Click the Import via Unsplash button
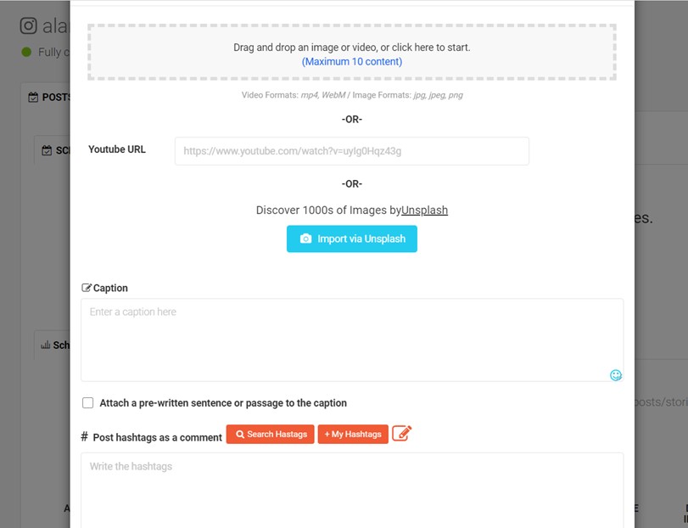The height and width of the screenshot is (528, 688). click(352, 239)
